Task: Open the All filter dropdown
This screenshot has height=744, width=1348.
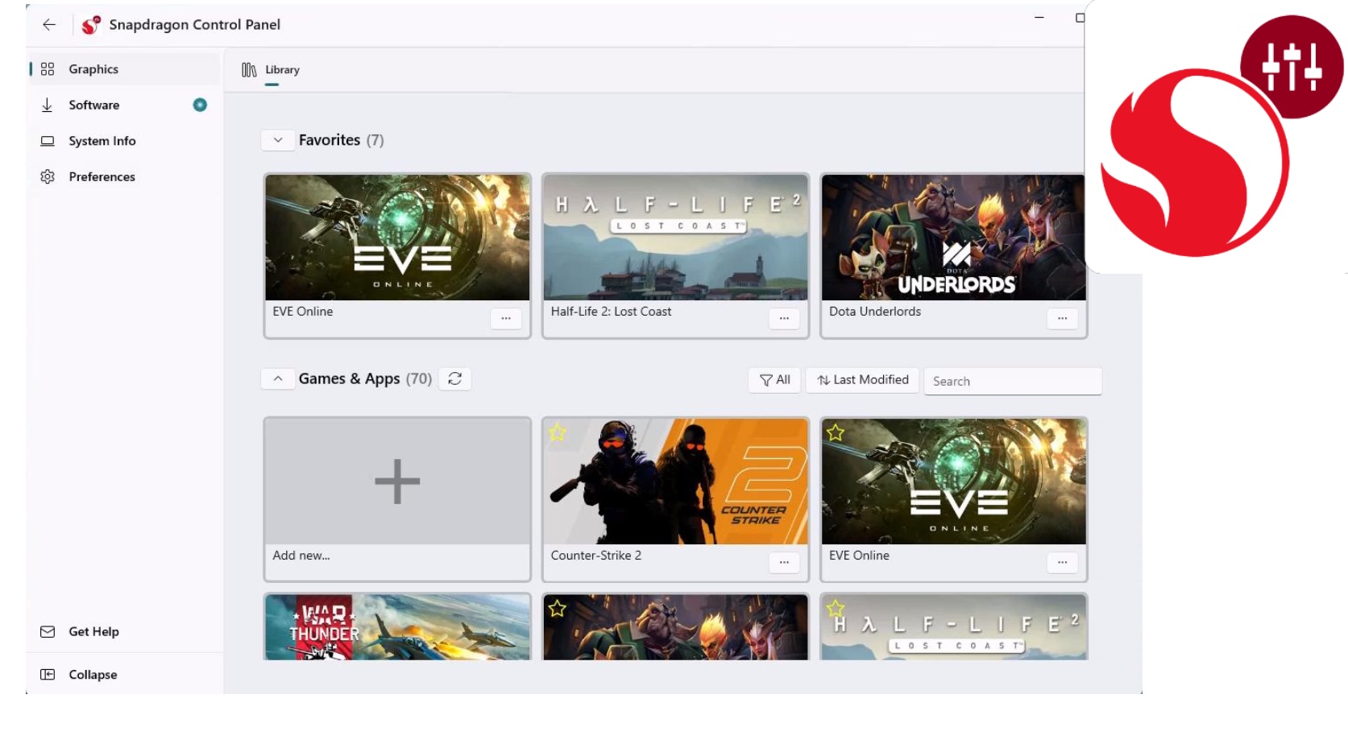Action: [x=774, y=380]
